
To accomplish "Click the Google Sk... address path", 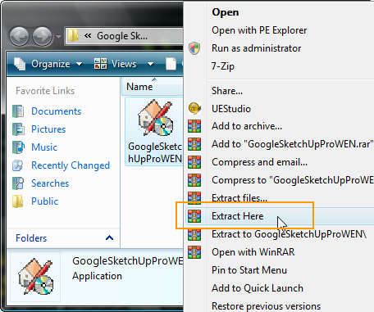I will click(x=122, y=36).
